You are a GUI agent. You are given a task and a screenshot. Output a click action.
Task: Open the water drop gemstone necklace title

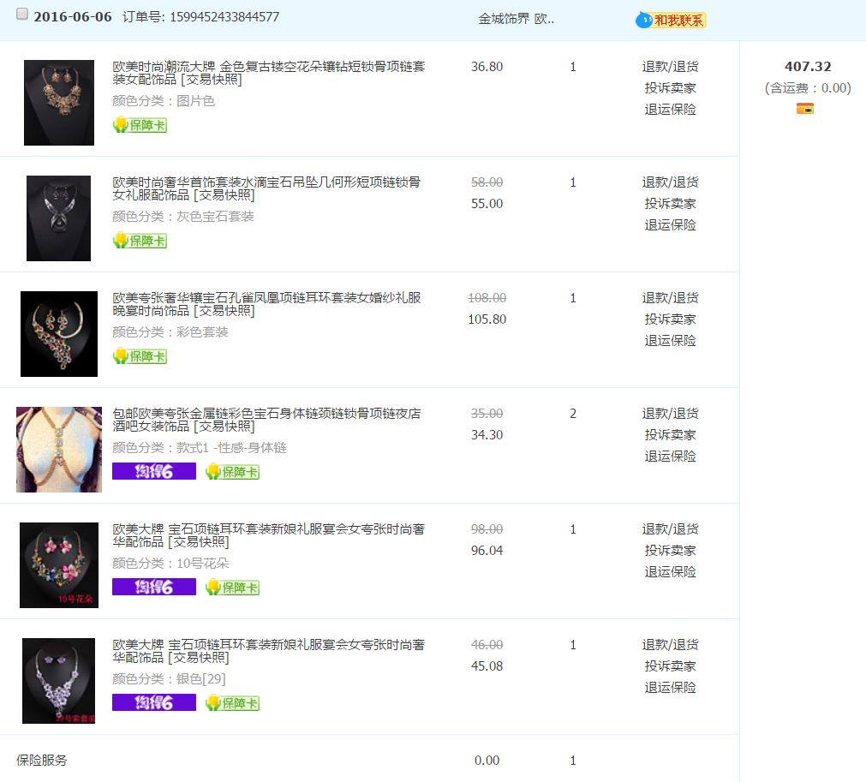click(266, 188)
